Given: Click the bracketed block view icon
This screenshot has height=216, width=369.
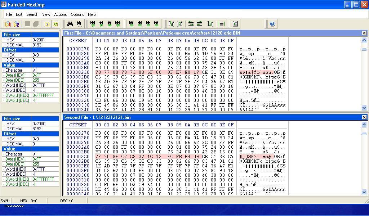Looking at the screenshot, I should [210, 24].
